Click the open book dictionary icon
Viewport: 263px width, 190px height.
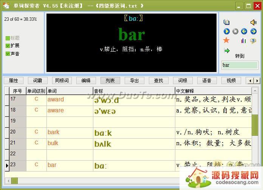click(227, 22)
